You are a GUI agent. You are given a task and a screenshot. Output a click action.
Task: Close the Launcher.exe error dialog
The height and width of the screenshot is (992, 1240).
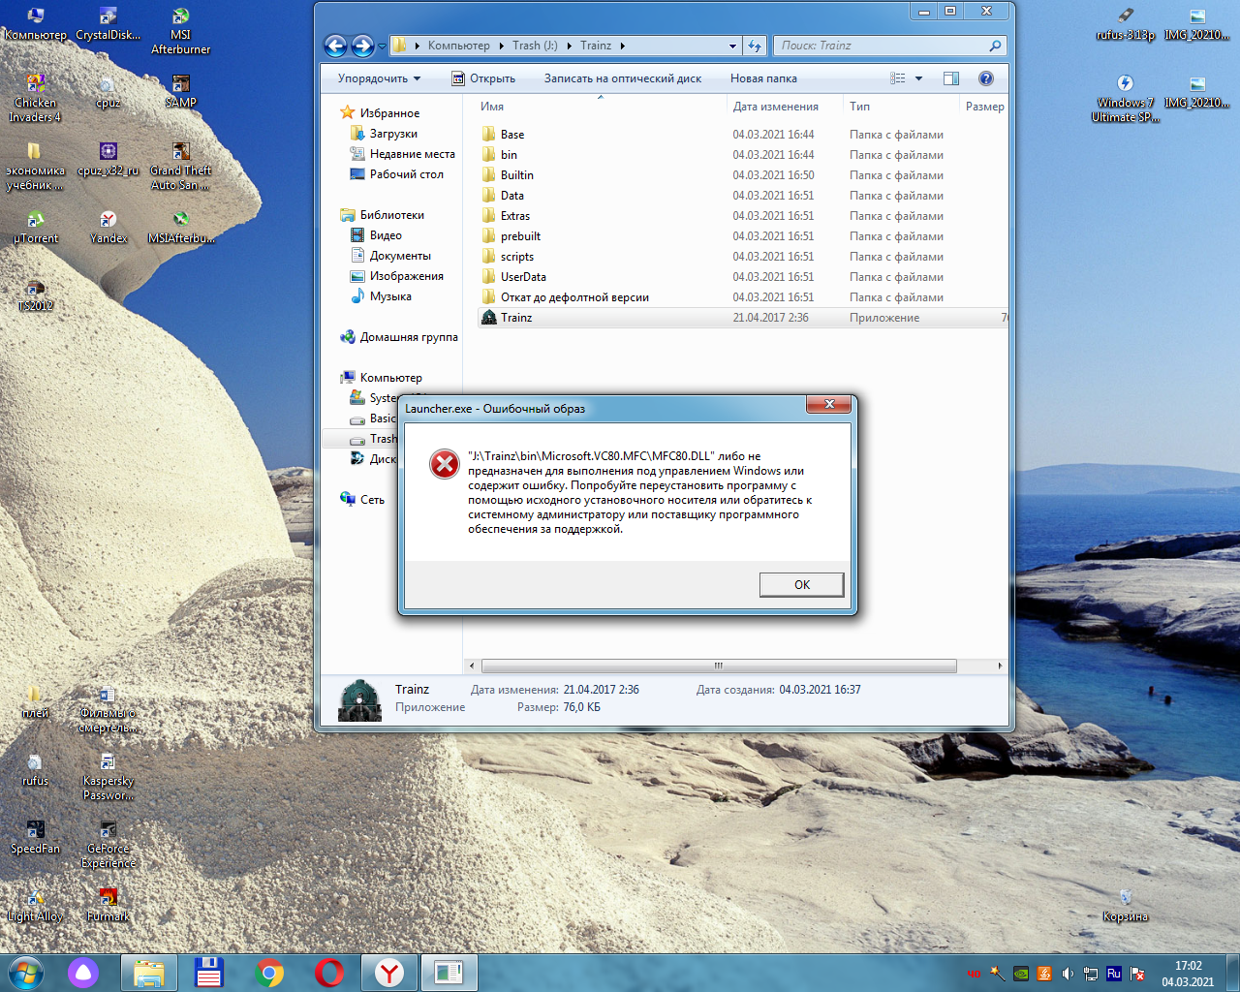tap(829, 404)
